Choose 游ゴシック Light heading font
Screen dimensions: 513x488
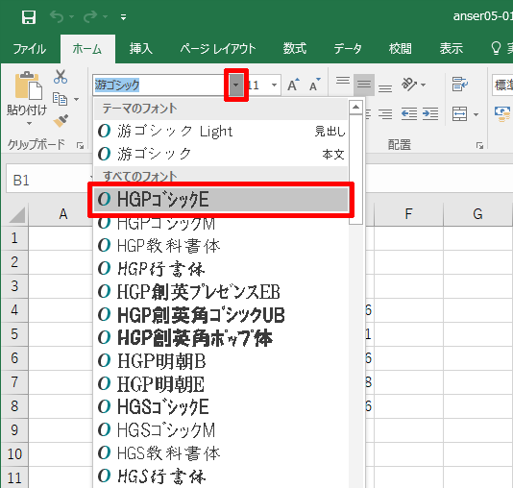[x=221, y=132]
